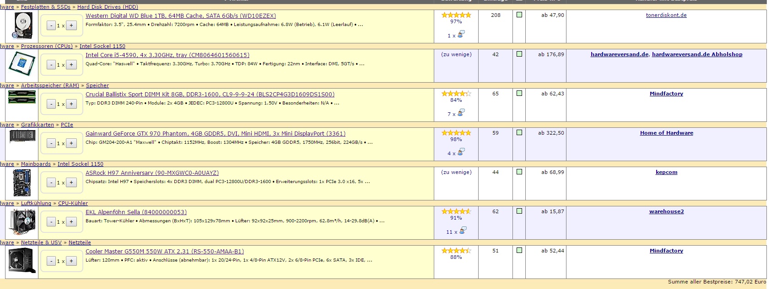Increase quantity of the Intel Core i5-4590
This screenshot has height=289, width=771.
coord(71,65)
